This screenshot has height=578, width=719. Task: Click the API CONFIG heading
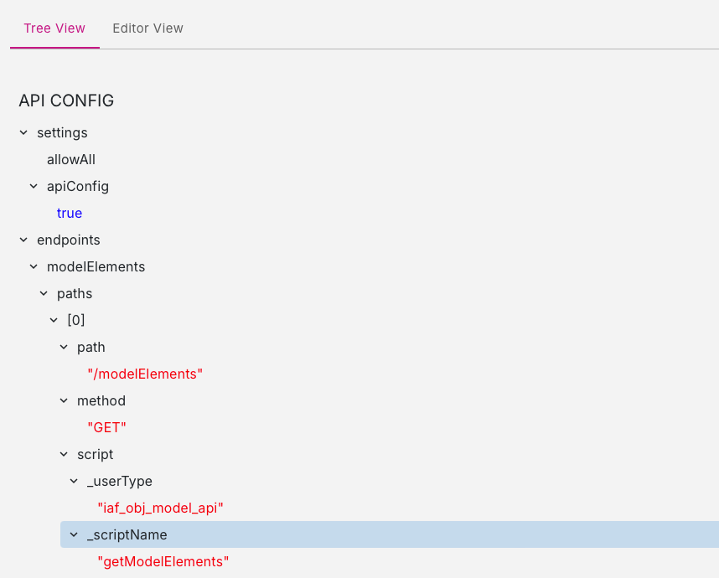tap(66, 101)
